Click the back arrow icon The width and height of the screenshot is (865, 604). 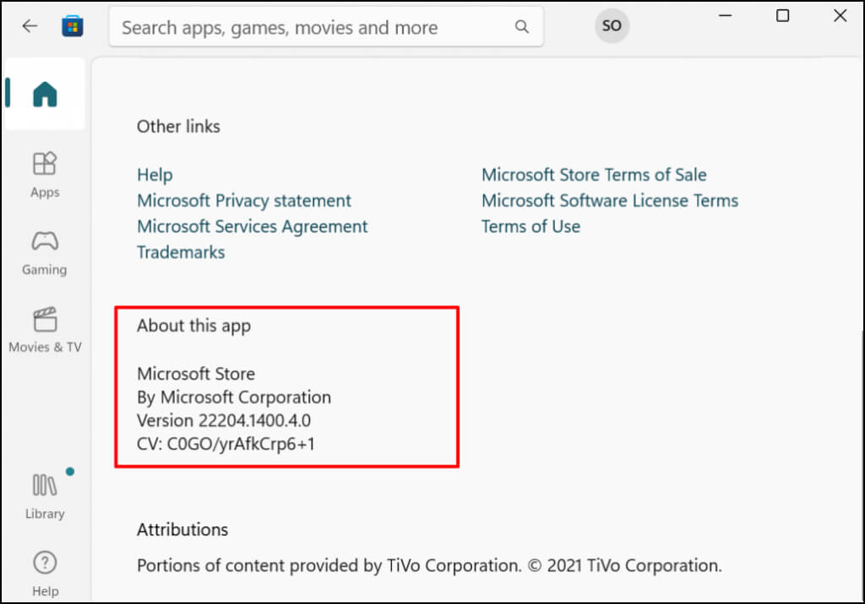tap(30, 25)
